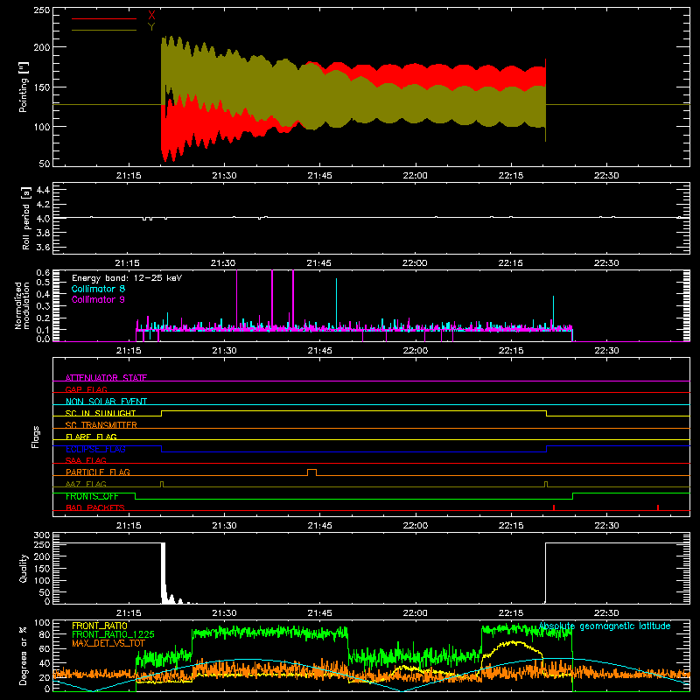Screen dimensions: 700x700
Task: Click the PARTICLE_FLAG label
Action: [98, 472]
